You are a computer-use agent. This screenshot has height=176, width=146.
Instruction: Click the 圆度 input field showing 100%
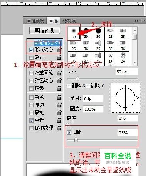point(93,109)
